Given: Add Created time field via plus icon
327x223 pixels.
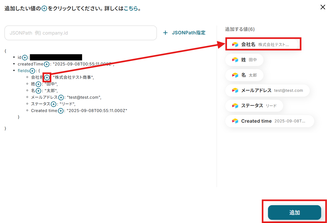Looking at the screenshot, I should (61, 111).
